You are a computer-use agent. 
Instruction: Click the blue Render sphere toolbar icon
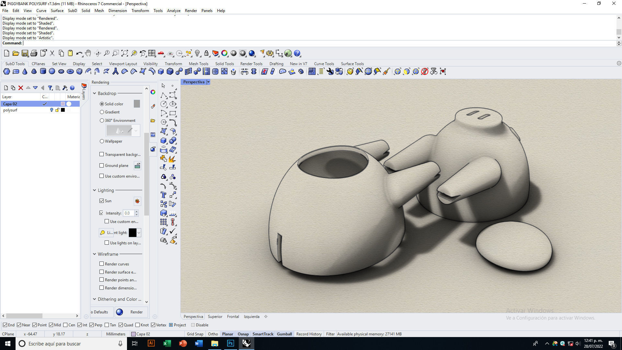pos(252,53)
